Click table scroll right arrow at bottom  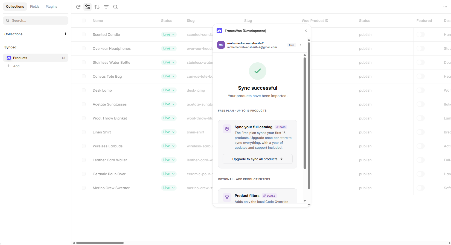[449, 243]
